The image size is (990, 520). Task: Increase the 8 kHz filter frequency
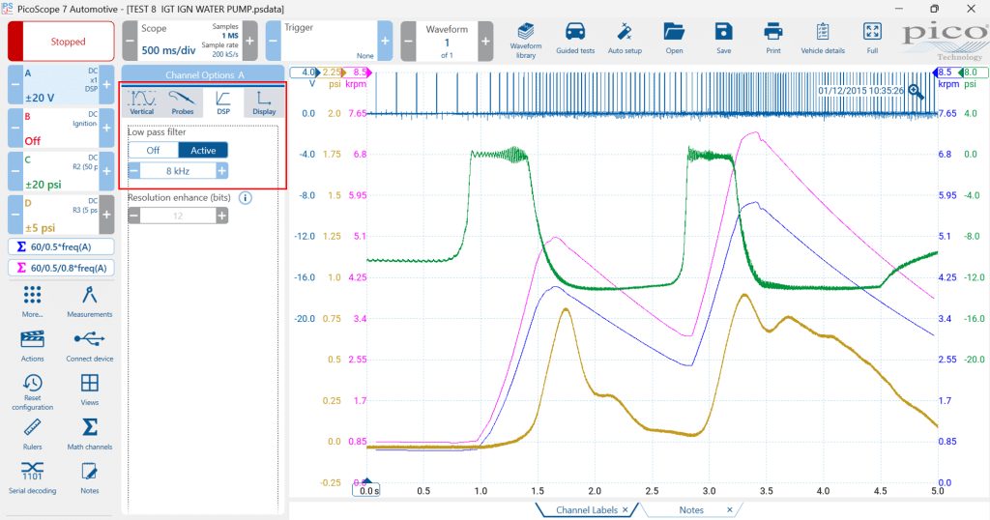pyautogui.click(x=221, y=171)
